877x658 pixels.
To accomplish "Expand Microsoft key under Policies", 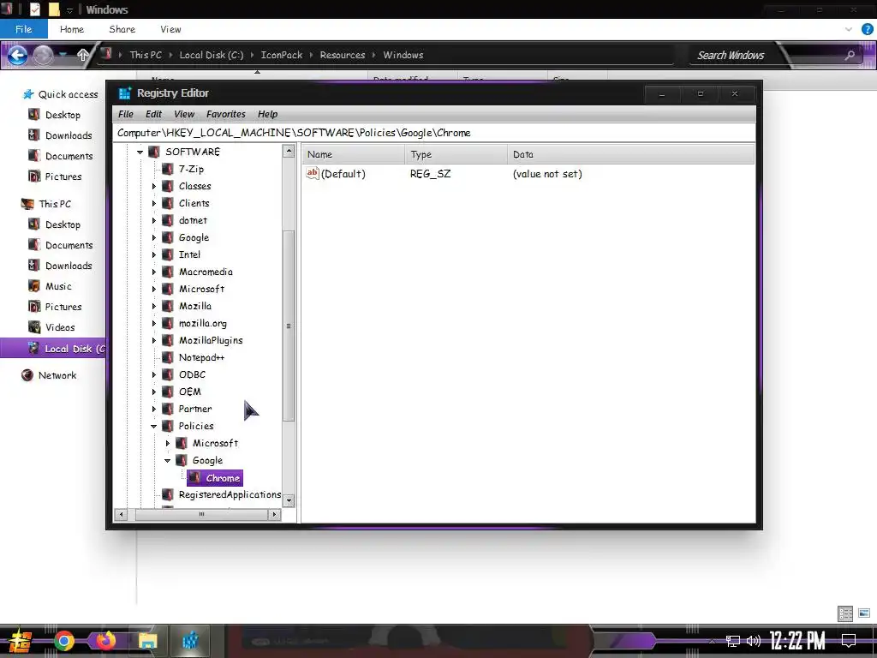I will tap(167, 444).
